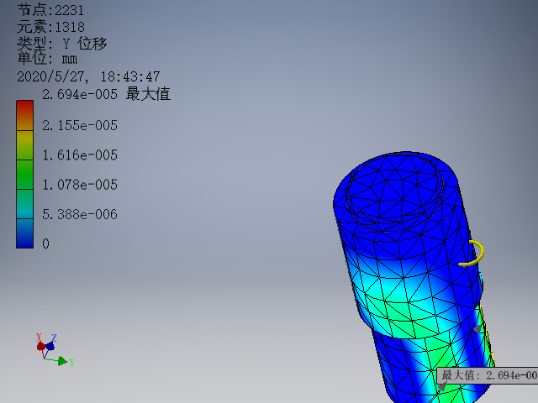Click the 2.694e-005 最大值 legend value

tap(106, 94)
